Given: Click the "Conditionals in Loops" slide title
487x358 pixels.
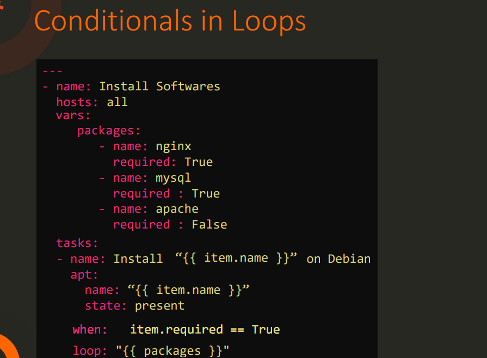Looking at the screenshot, I should coord(170,21).
